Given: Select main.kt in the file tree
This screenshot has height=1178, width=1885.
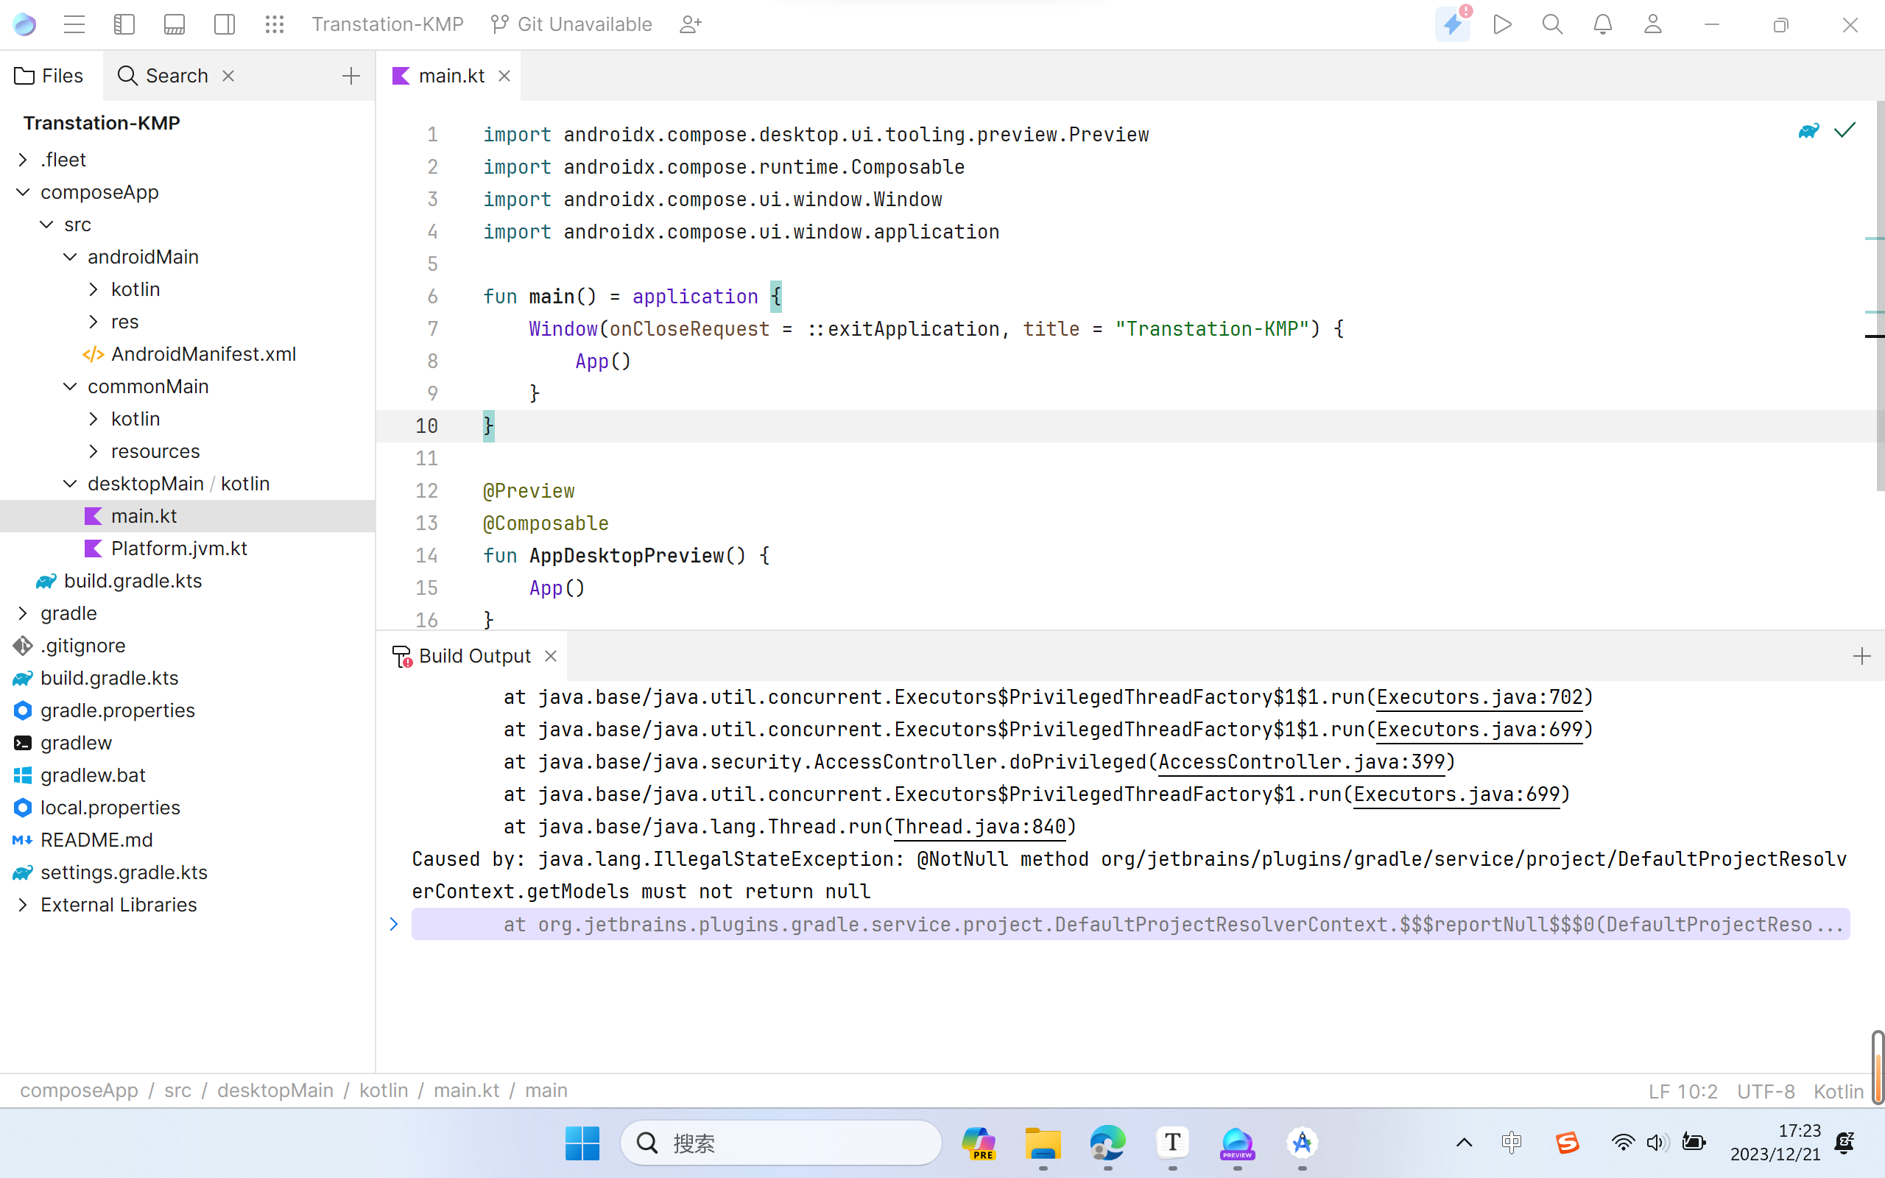Looking at the screenshot, I should (x=187, y=516).
